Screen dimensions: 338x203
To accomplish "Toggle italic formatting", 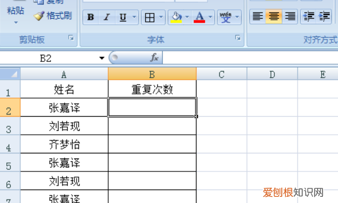I will (106, 17).
